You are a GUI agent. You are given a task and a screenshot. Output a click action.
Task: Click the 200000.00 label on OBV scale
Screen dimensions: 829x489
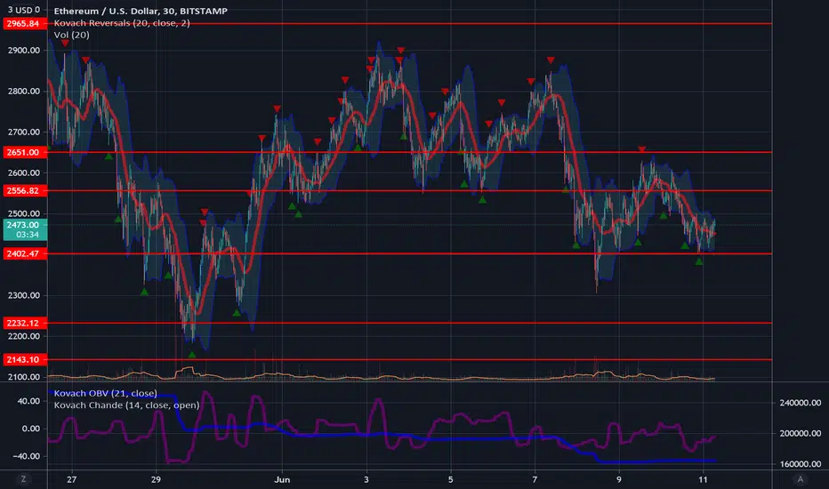[800, 434]
